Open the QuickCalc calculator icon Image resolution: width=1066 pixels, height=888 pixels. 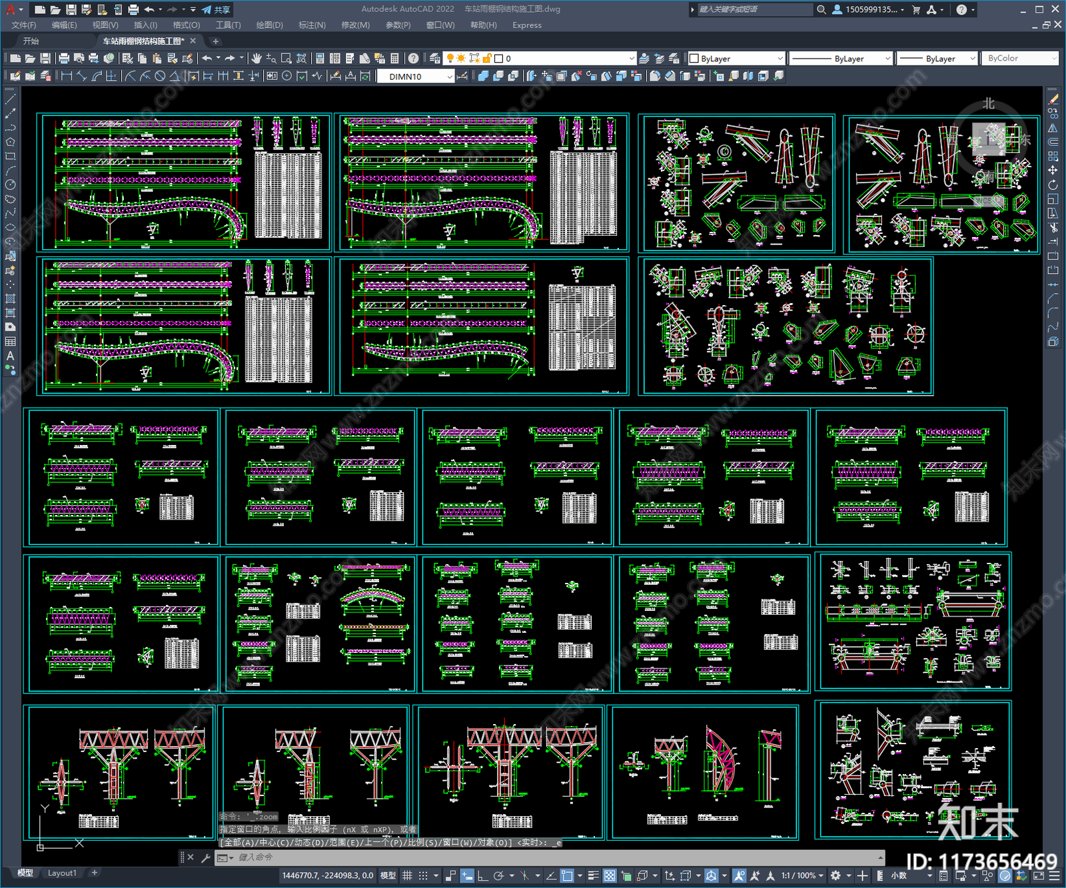tap(394, 59)
